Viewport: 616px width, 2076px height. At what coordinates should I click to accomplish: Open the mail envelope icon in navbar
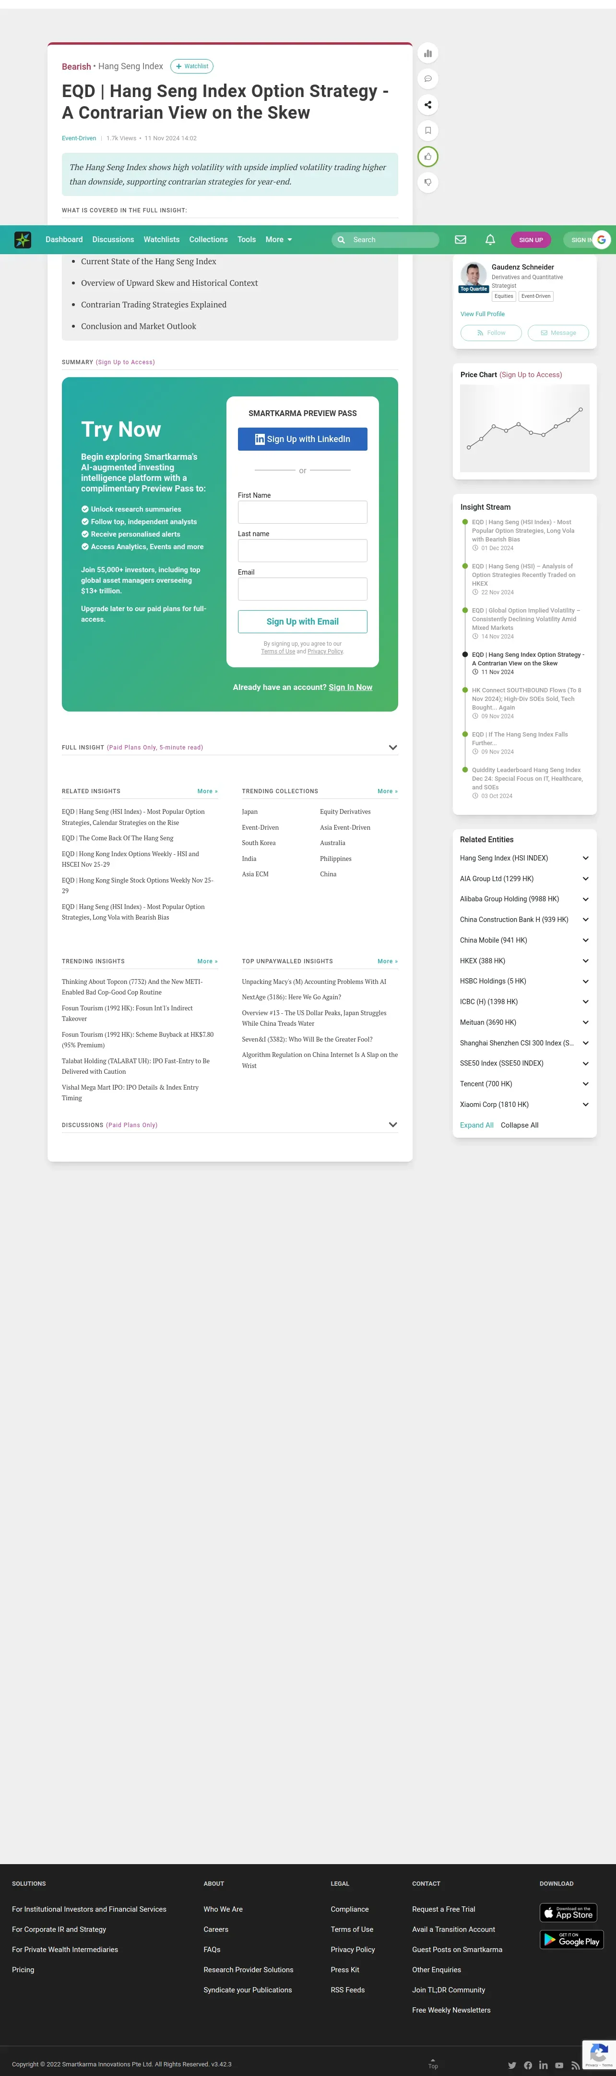(461, 239)
